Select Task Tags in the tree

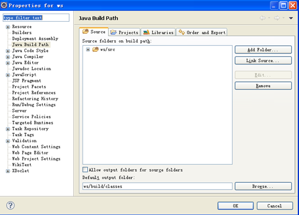tap(23, 135)
